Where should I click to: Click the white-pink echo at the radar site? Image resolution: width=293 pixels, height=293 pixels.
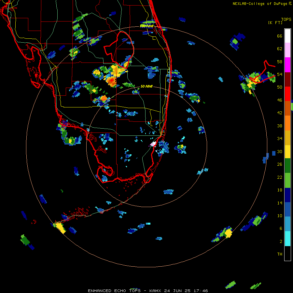pyautogui.click(x=153, y=144)
